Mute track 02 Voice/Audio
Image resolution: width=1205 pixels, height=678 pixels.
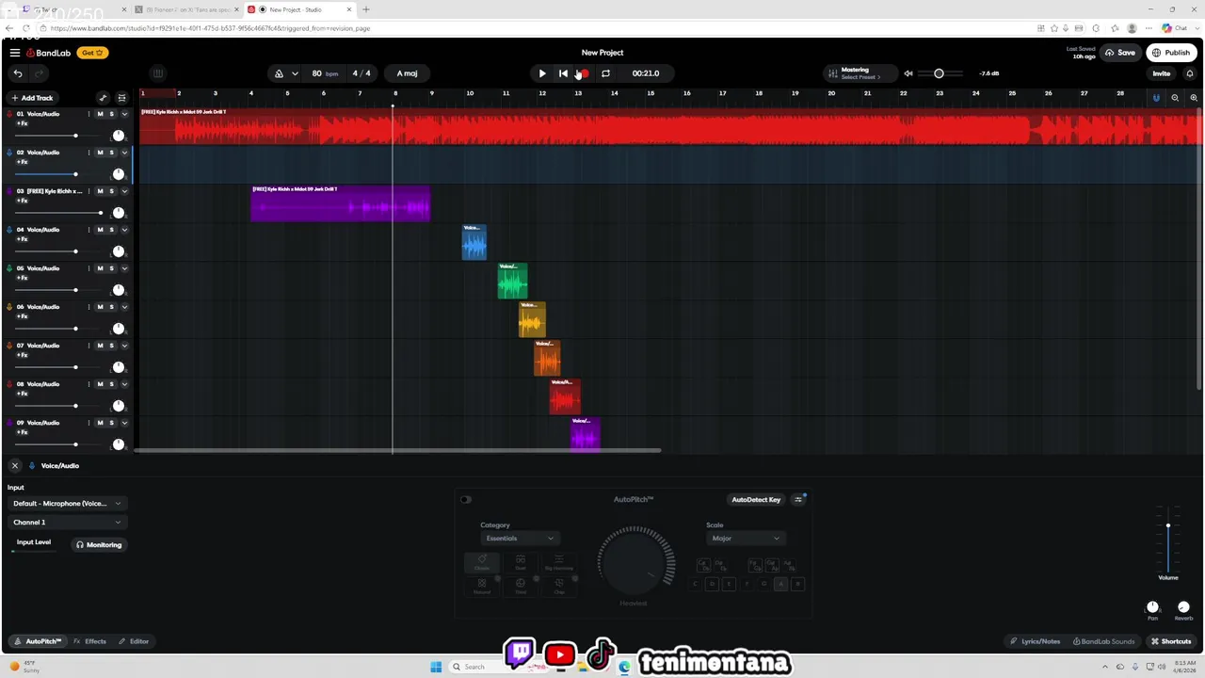pos(100,153)
